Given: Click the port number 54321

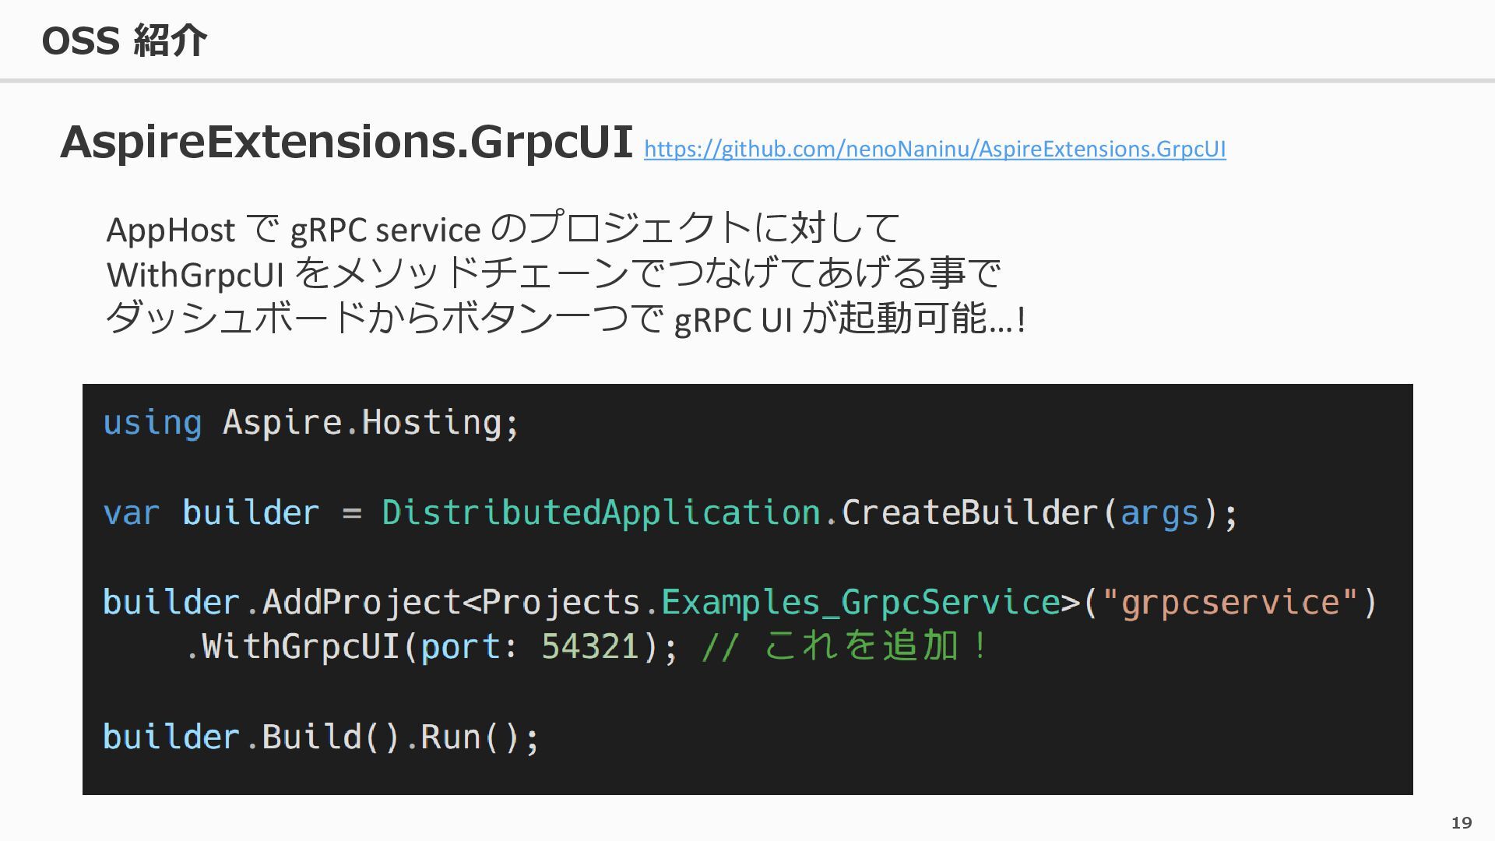Looking at the screenshot, I should [590, 646].
